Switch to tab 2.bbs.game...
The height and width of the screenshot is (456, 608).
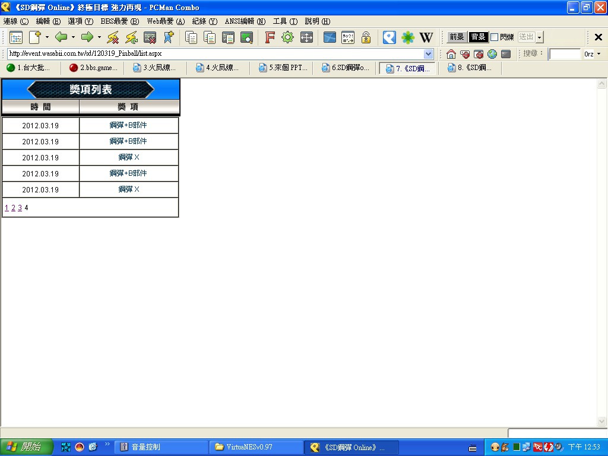[x=93, y=68]
